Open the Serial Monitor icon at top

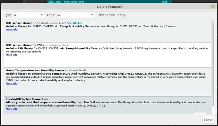click(x=165, y=2)
